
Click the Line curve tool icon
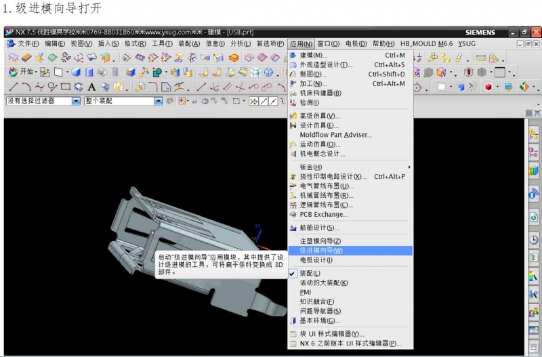click(14, 87)
